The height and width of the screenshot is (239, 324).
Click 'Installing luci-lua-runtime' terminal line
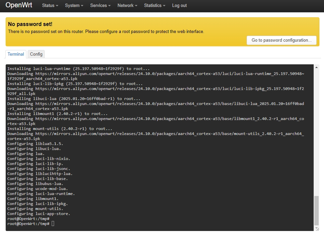click(x=78, y=69)
